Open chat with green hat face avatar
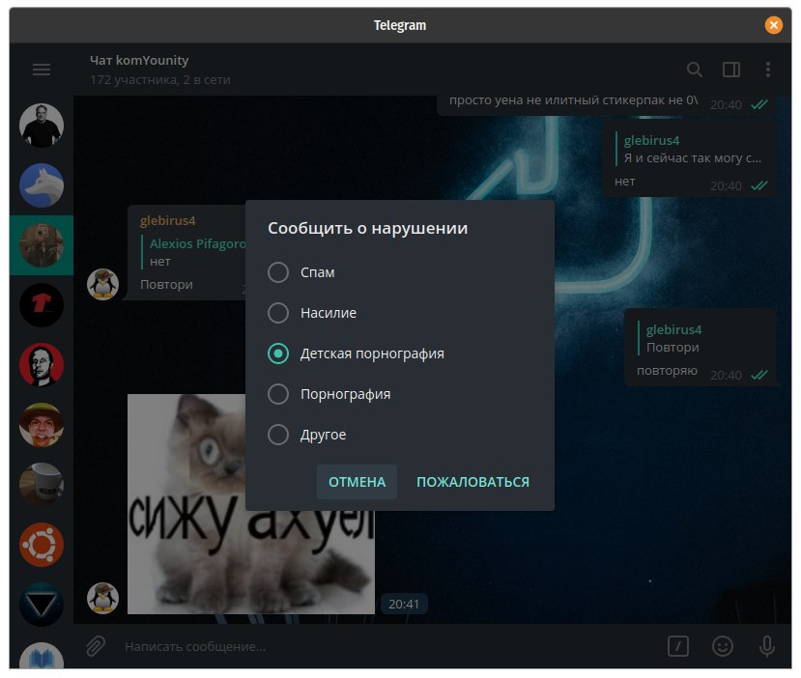The image size is (801, 678). pos(42,425)
